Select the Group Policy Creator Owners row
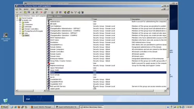Screen dimensions: 194x109 pyautogui.click(x=107, y=61)
